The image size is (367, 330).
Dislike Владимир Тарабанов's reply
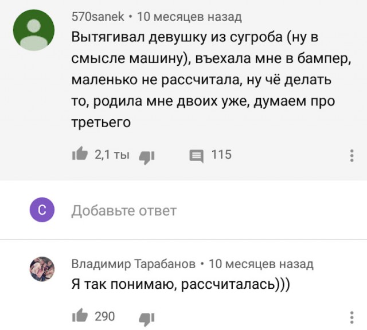pos(148,317)
